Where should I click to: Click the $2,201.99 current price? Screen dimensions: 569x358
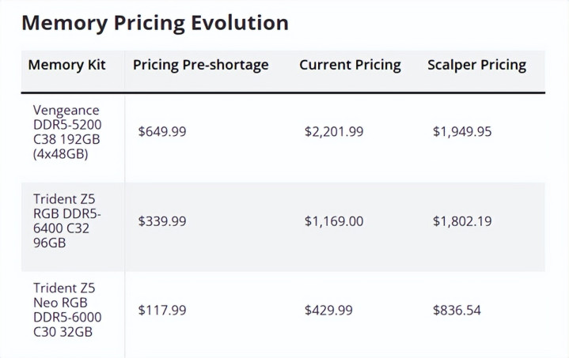334,131
